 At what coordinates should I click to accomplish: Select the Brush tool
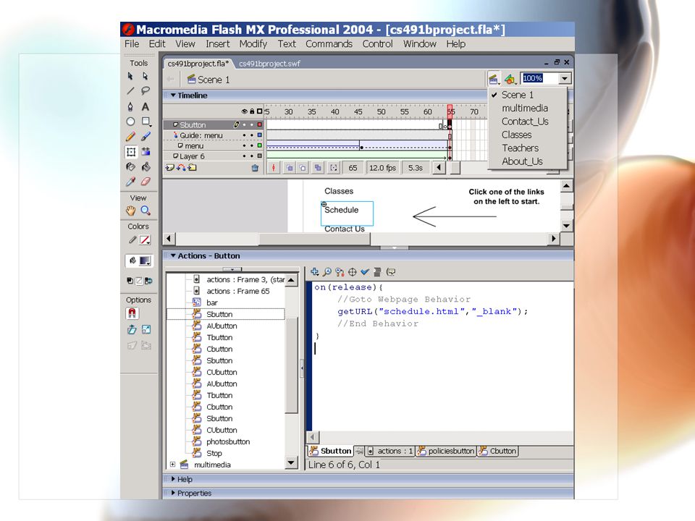pyautogui.click(x=146, y=137)
